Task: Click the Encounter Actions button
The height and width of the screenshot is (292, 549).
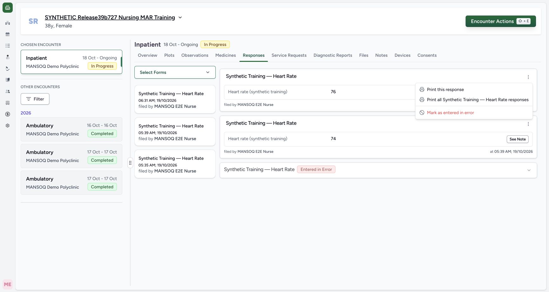Action: click(x=501, y=21)
